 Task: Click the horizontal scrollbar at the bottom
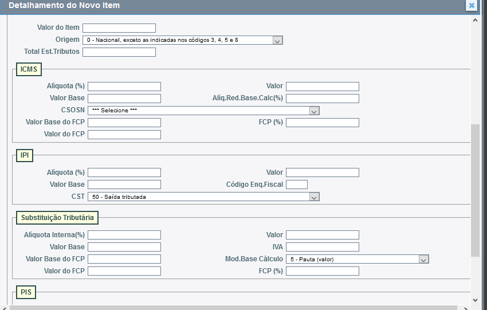(229, 307)
